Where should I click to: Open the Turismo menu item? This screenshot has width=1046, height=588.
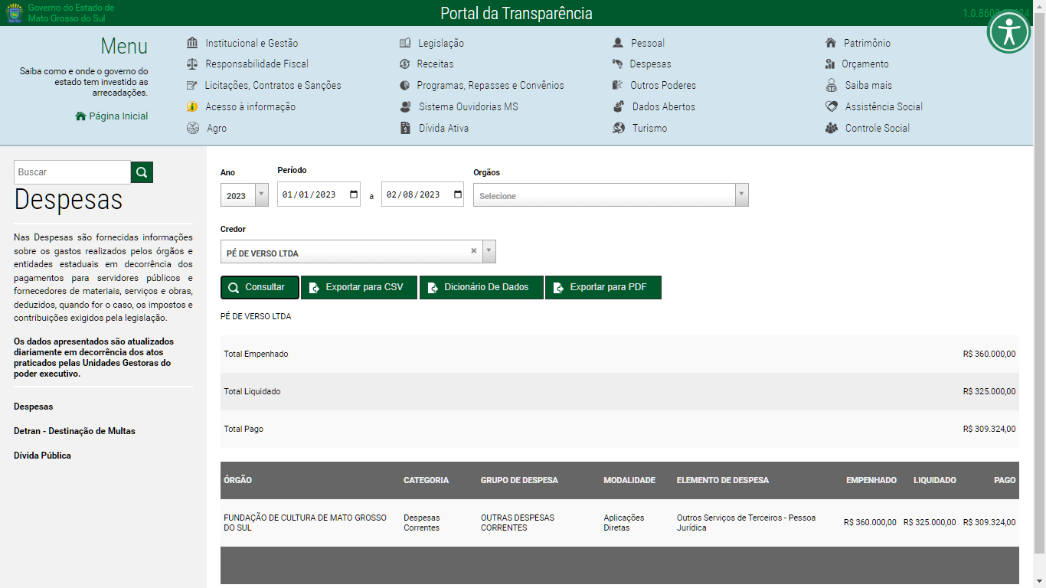coord(649,129)
